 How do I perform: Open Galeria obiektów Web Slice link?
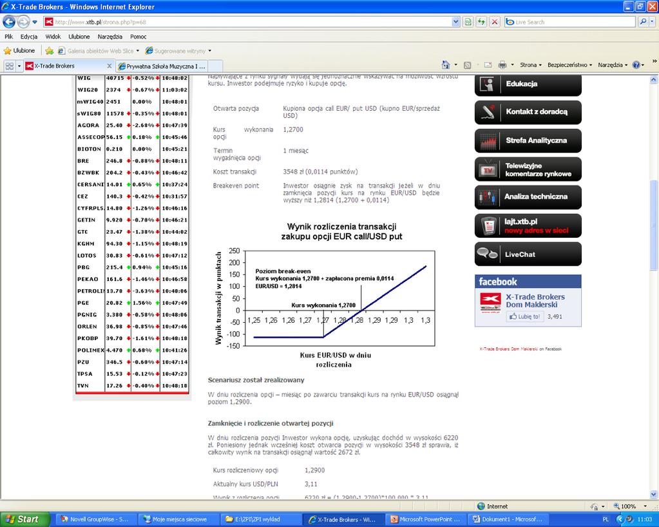(99, 51)
